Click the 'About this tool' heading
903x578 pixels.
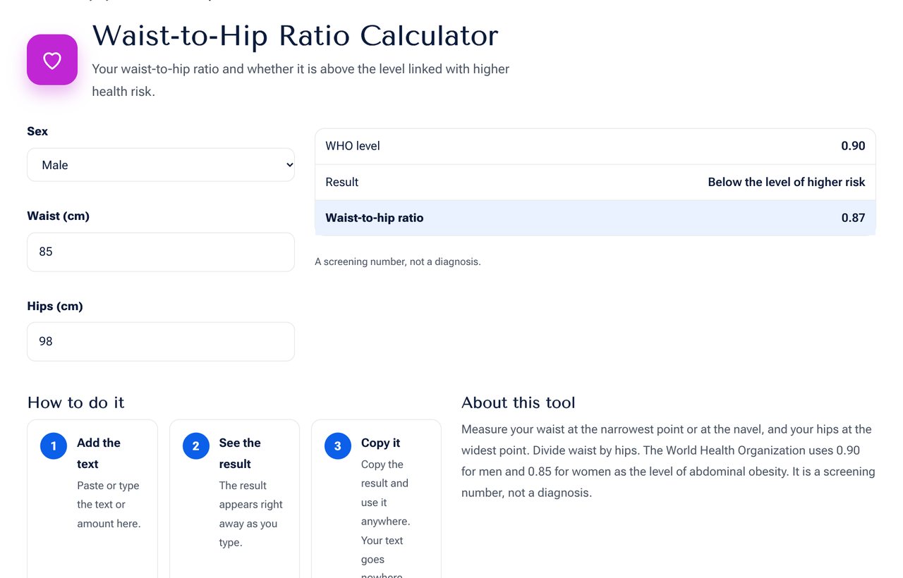[519, 402]
